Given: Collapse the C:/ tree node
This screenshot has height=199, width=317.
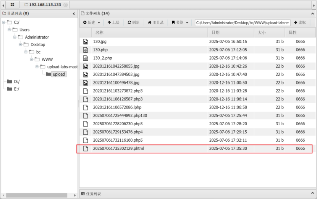Looking at the screenshot, I should (x=4, y=22).
